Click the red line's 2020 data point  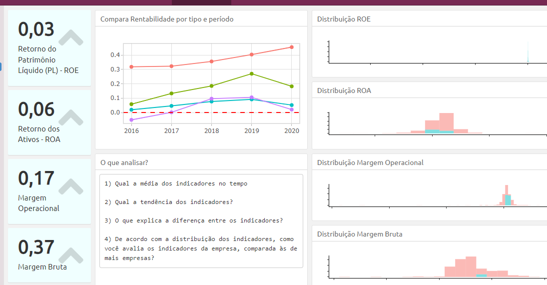(x=292, y=47)
